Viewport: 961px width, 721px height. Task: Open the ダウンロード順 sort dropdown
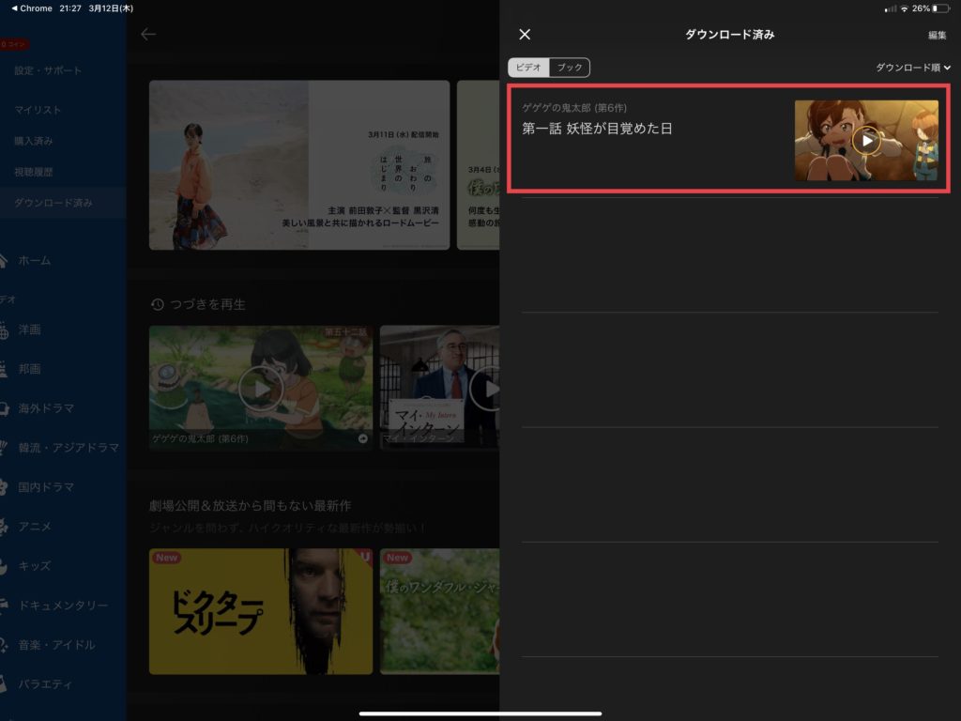(x=912, y=68)
